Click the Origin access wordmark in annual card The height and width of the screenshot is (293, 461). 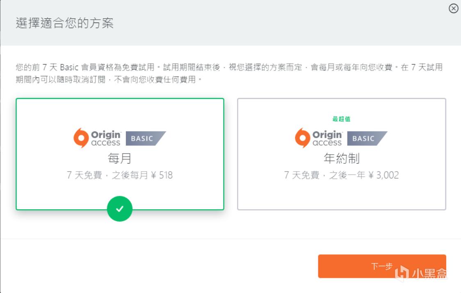(327, 139)
